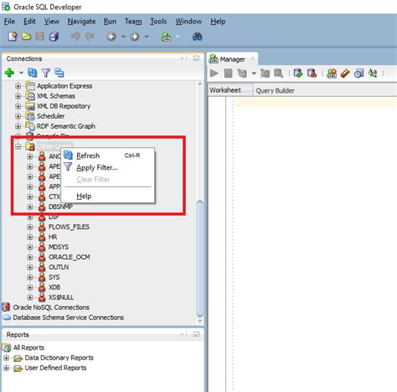
Task: Open the New Connection dropdown arrow
Action: click(x=21, y=73)
